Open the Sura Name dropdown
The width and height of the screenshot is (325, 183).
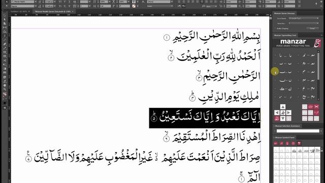pos(304,18)
